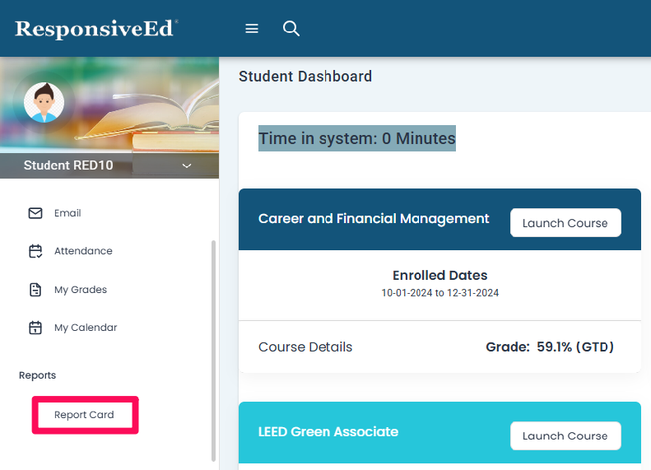This screenshot has height=470, width=651.
Task: Launch the Career and Financial Management course
Action: 565,223
